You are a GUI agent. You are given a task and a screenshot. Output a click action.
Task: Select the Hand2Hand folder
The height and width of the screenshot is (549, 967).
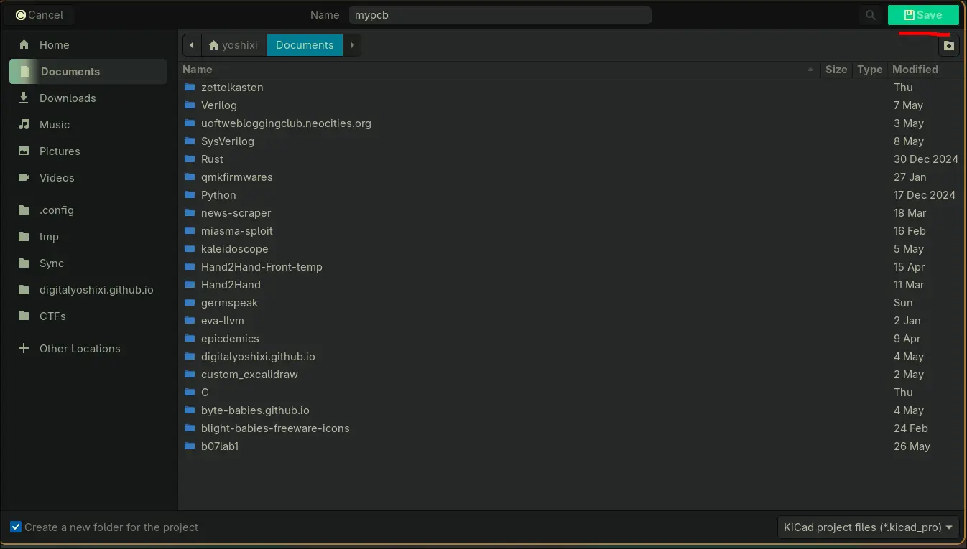(231, 285)
